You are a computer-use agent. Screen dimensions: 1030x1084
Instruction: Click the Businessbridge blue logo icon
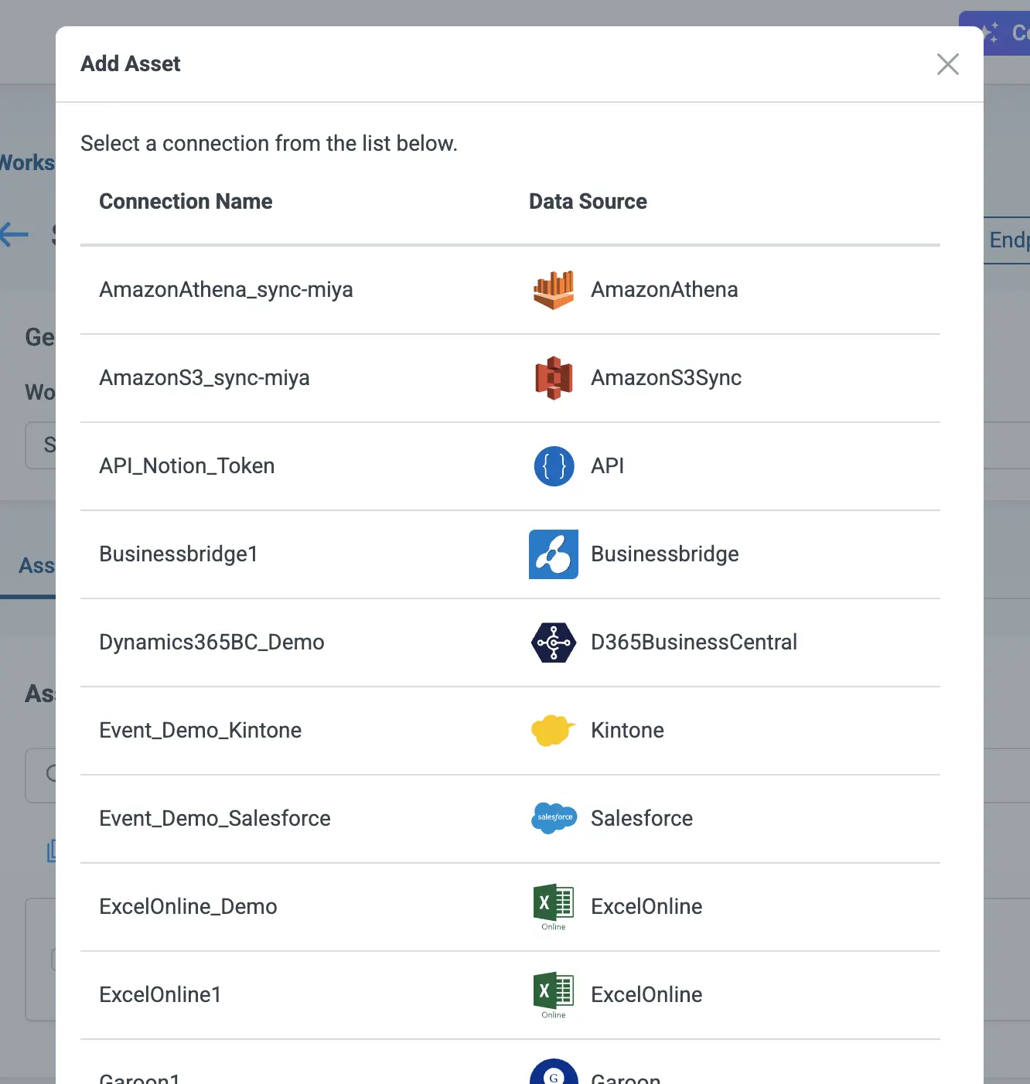554,554
